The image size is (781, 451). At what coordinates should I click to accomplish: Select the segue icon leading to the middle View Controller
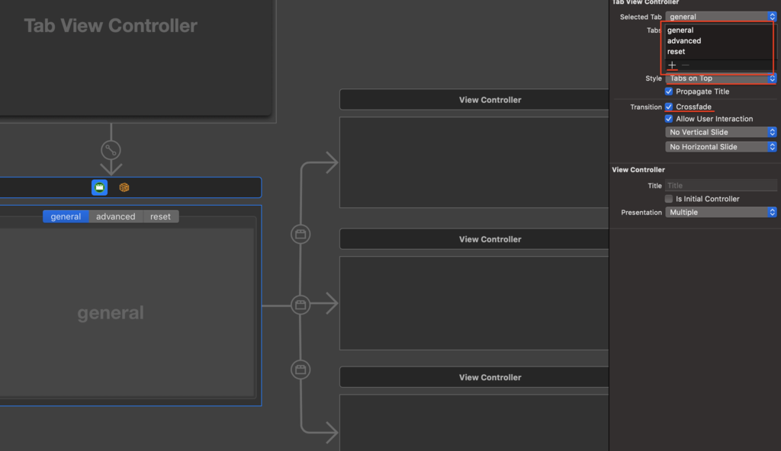(301, 305)
